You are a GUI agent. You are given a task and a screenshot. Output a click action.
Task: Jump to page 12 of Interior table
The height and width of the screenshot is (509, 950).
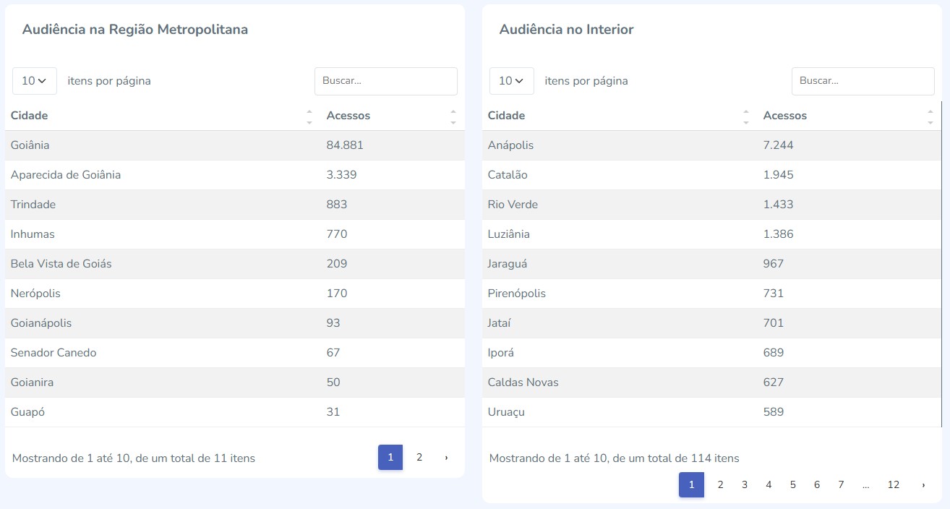click(x=894, y=485)
